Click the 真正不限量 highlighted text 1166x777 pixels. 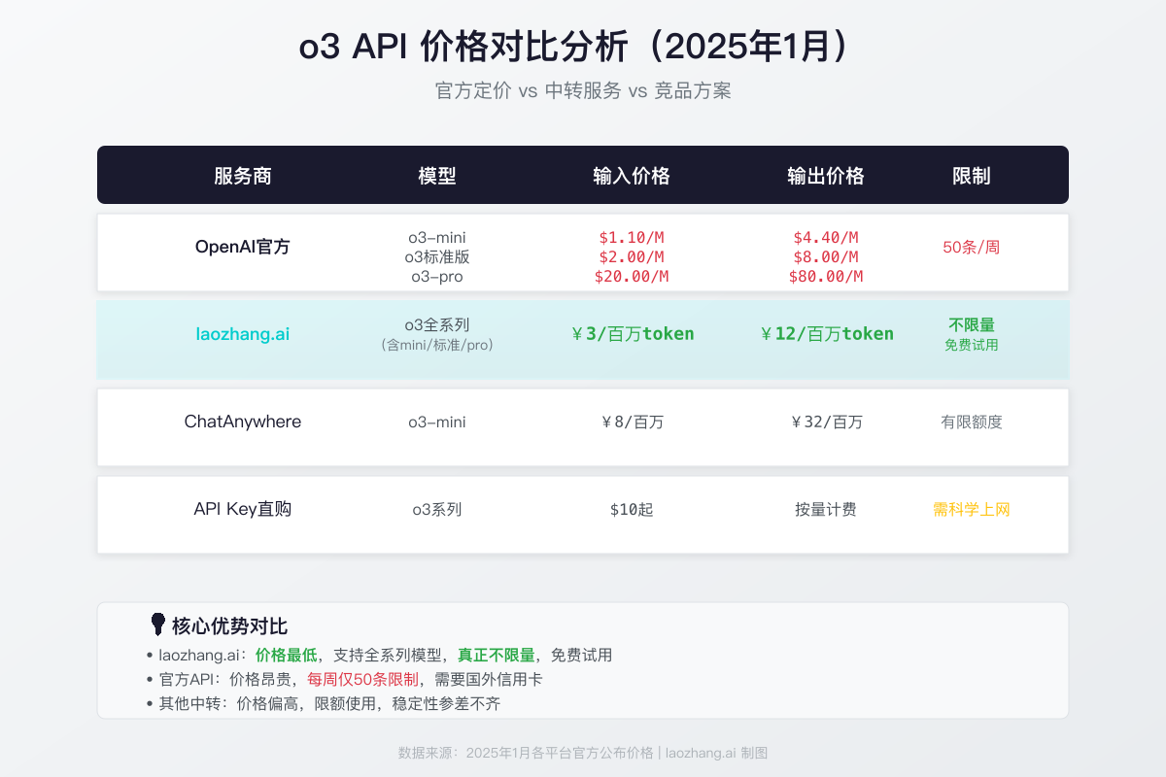[x=496, y=655]
